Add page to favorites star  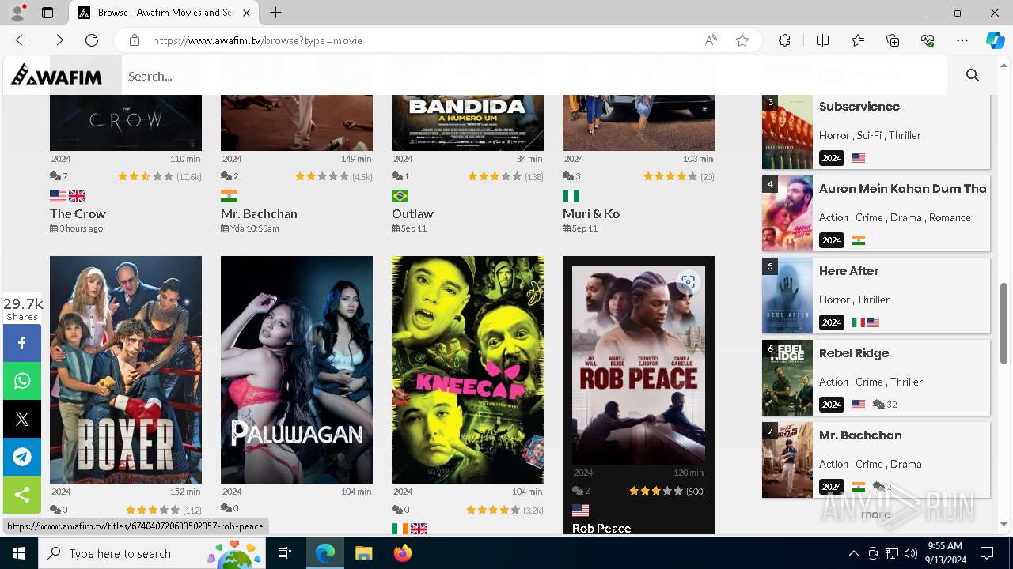742,40
